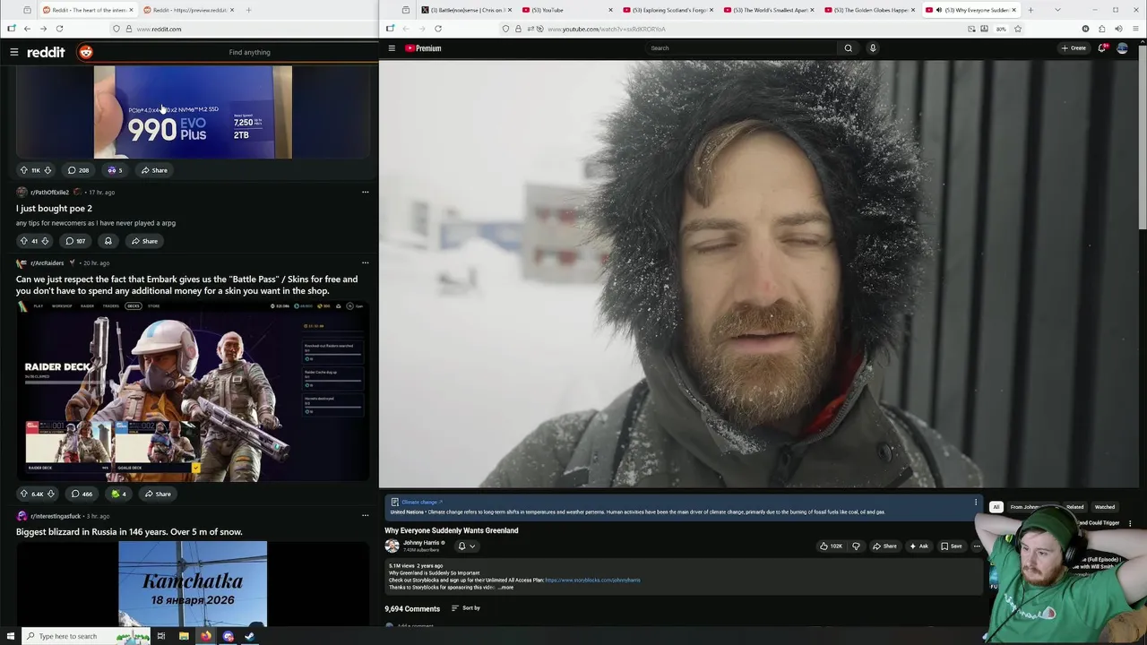
Task: Switch to 'The Golden Globes Happened' tab
Action: click(x=867, y=10)
